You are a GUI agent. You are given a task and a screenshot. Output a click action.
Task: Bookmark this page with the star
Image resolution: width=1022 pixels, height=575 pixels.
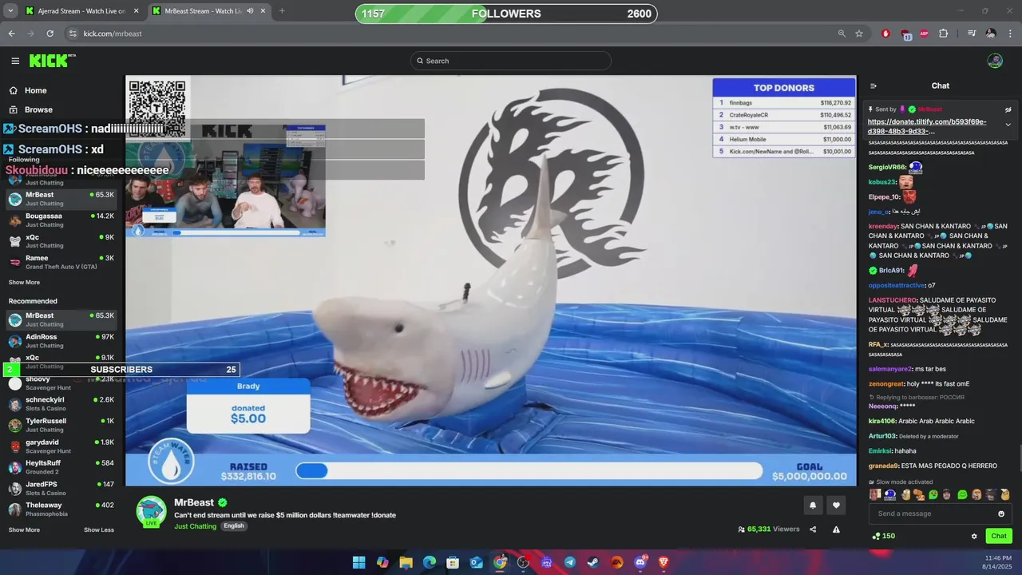tap(859, 34)
